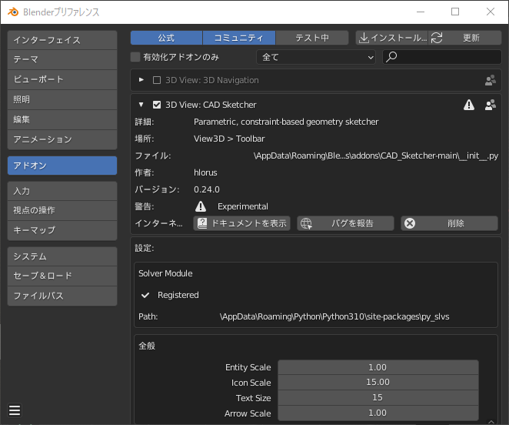This screenshot has width=509, height=425.
Task: Open the 照明 preferences tab
Action: click(x=62, y=99)
